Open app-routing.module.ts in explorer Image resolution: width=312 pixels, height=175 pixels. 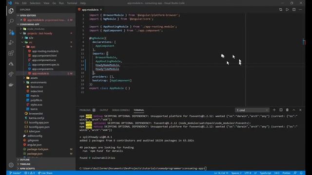coord(45,51)
